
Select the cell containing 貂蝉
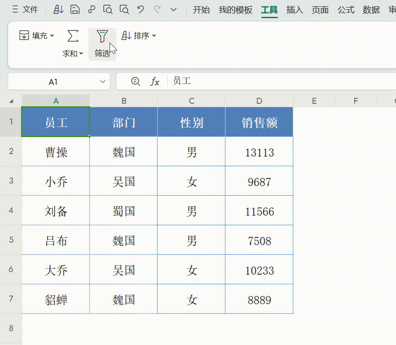tap(56, 299)
